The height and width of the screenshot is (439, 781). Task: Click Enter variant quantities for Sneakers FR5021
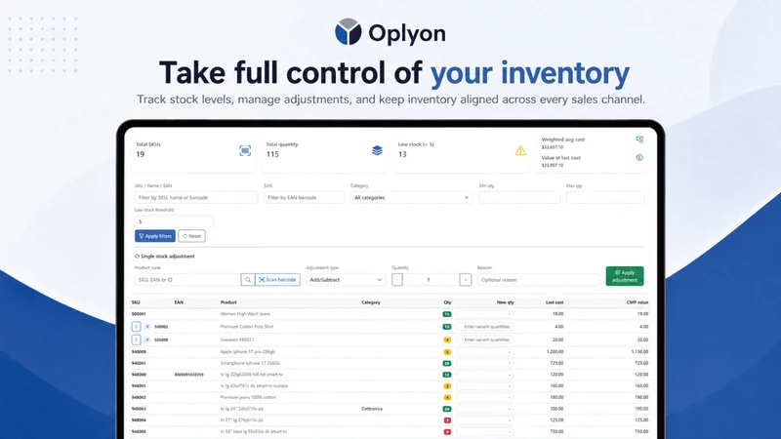pos(485,339)
